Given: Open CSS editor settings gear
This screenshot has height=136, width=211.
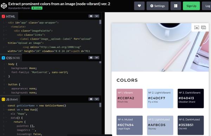Looking at the screenshot, I should (x=91, y=57).
